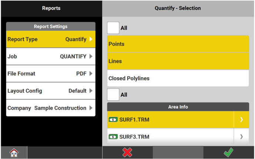
Task: Click the money icon beside SURF1.TRM
Action: click(x=113, y=120)
